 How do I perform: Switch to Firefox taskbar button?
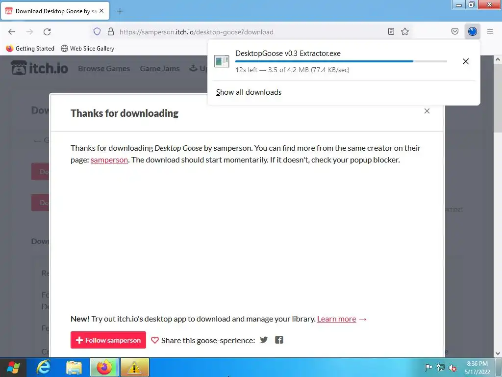click(x=104, y=367)
